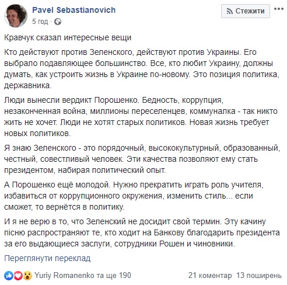Viewport: 287px width, 285px height.
Task: View the 13 поширень shares list
Action: pos(259,276)
